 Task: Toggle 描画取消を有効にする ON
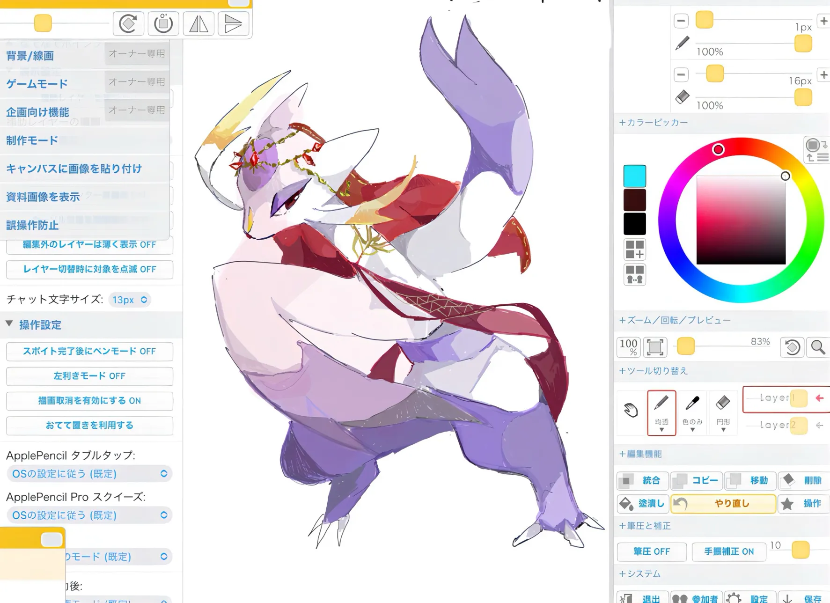pos(89,401)
